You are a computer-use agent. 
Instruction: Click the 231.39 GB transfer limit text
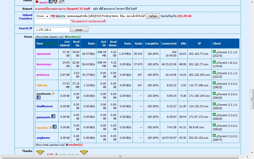(x=184, y=16)
